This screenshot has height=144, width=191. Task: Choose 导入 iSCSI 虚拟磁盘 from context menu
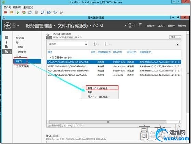(x=99, y=97)
